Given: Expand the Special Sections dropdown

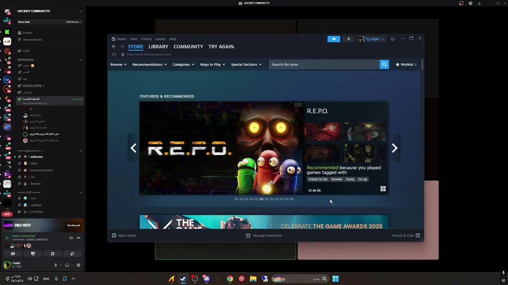Looking at the screenshot, I should pyautogui.click(x=246, y=65).
